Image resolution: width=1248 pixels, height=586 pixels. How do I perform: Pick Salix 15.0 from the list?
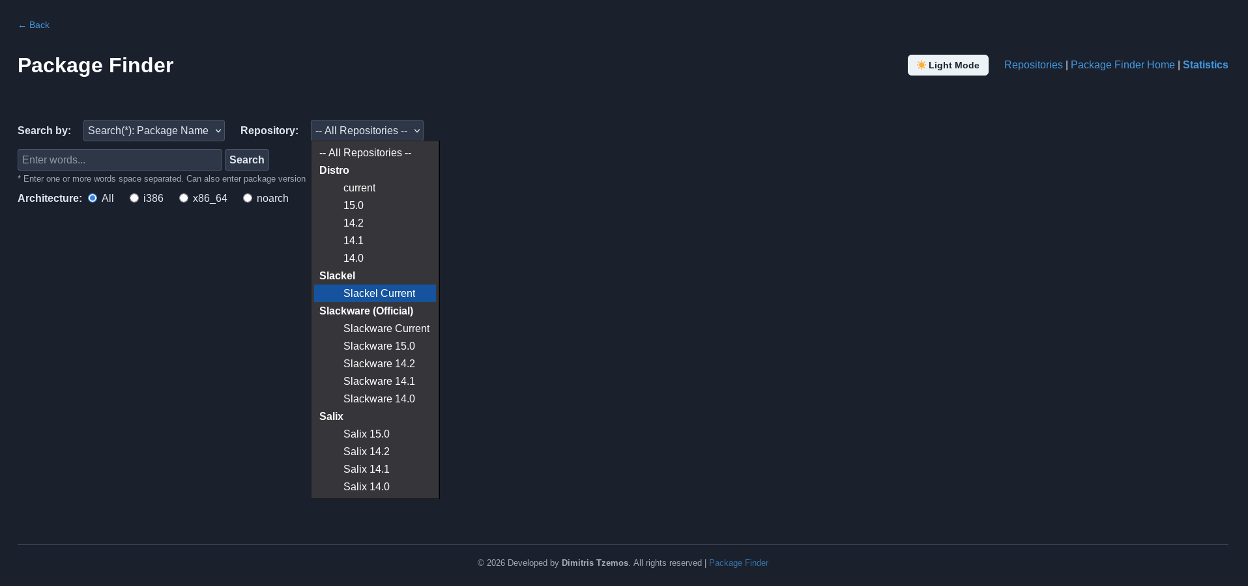[375, 434]
